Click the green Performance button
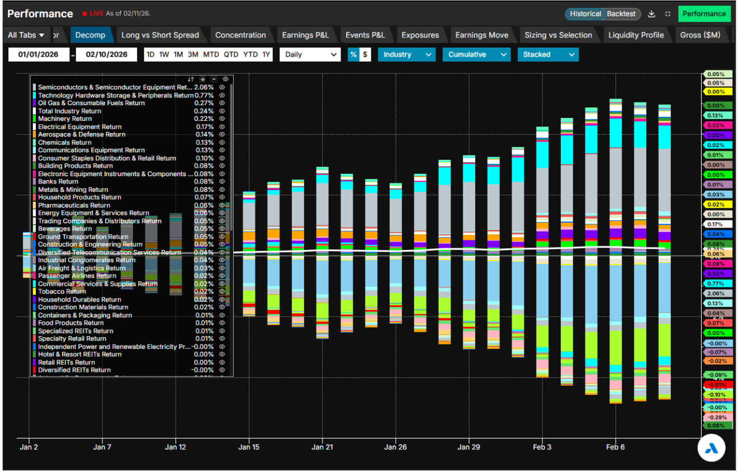This screenshot has height=472, width=738. 704,14
